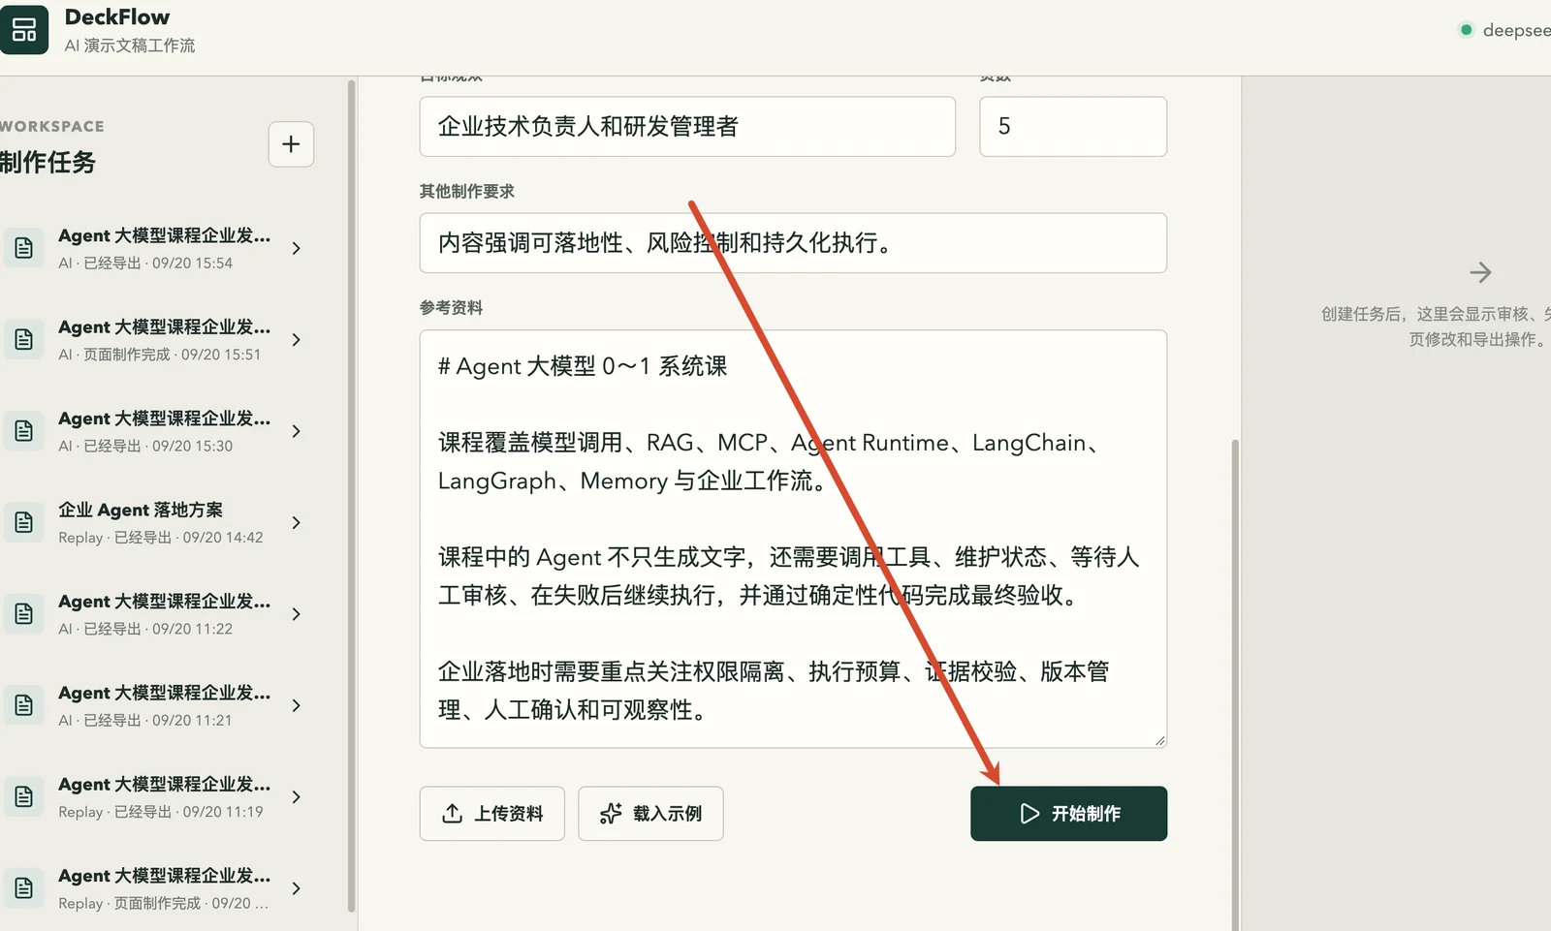Click the main form vertical scrollbar
1551x931 pixels.
[x=1235, y=684]
